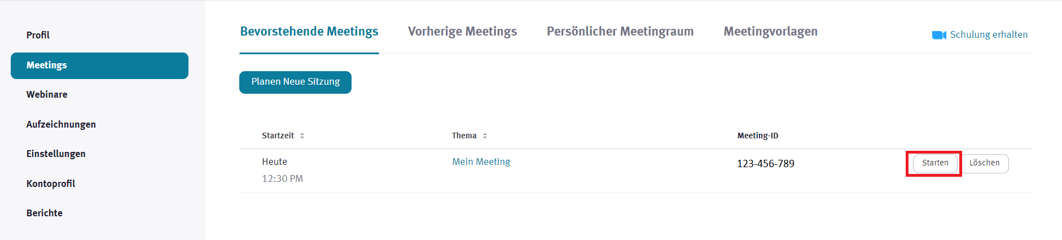Viewport: 1062px width, 240px height.
Task: Open Aufzeichnungen from the sidebar
Action: click(x=61, y=124)
